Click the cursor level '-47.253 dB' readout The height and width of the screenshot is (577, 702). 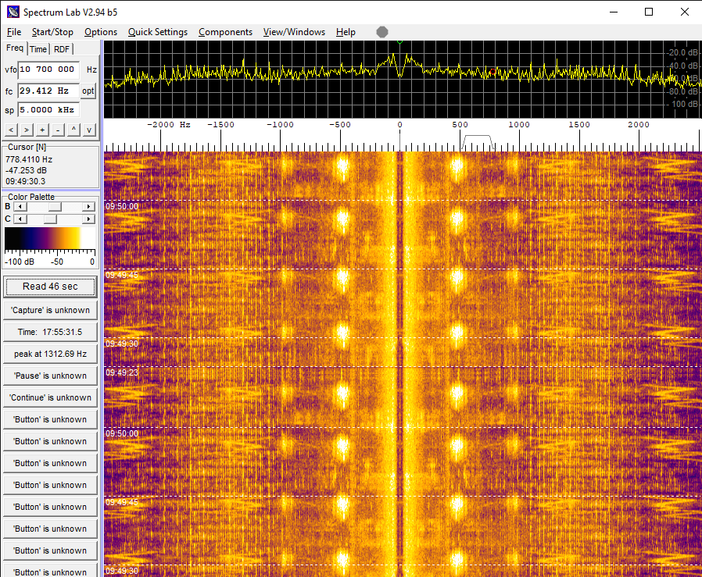coord(26,170)
